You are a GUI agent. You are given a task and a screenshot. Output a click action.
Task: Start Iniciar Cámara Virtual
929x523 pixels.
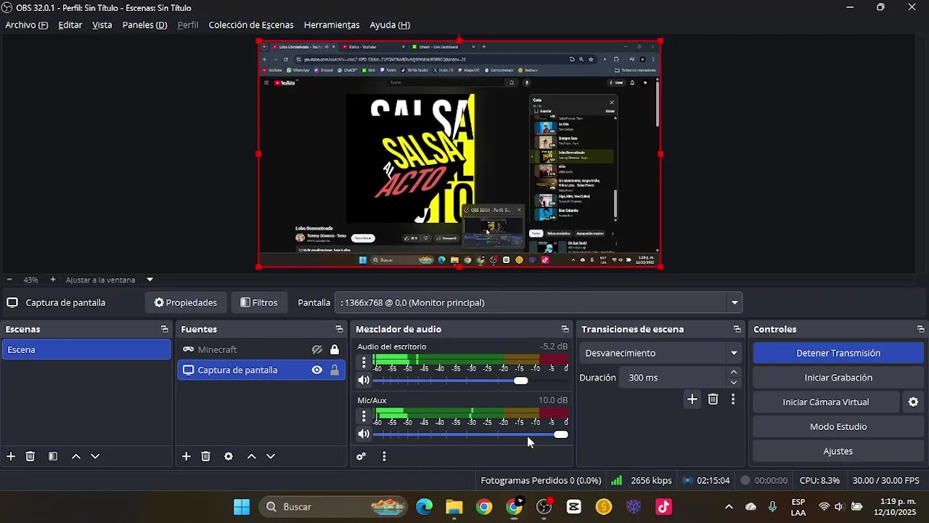(x=826, y=402)
